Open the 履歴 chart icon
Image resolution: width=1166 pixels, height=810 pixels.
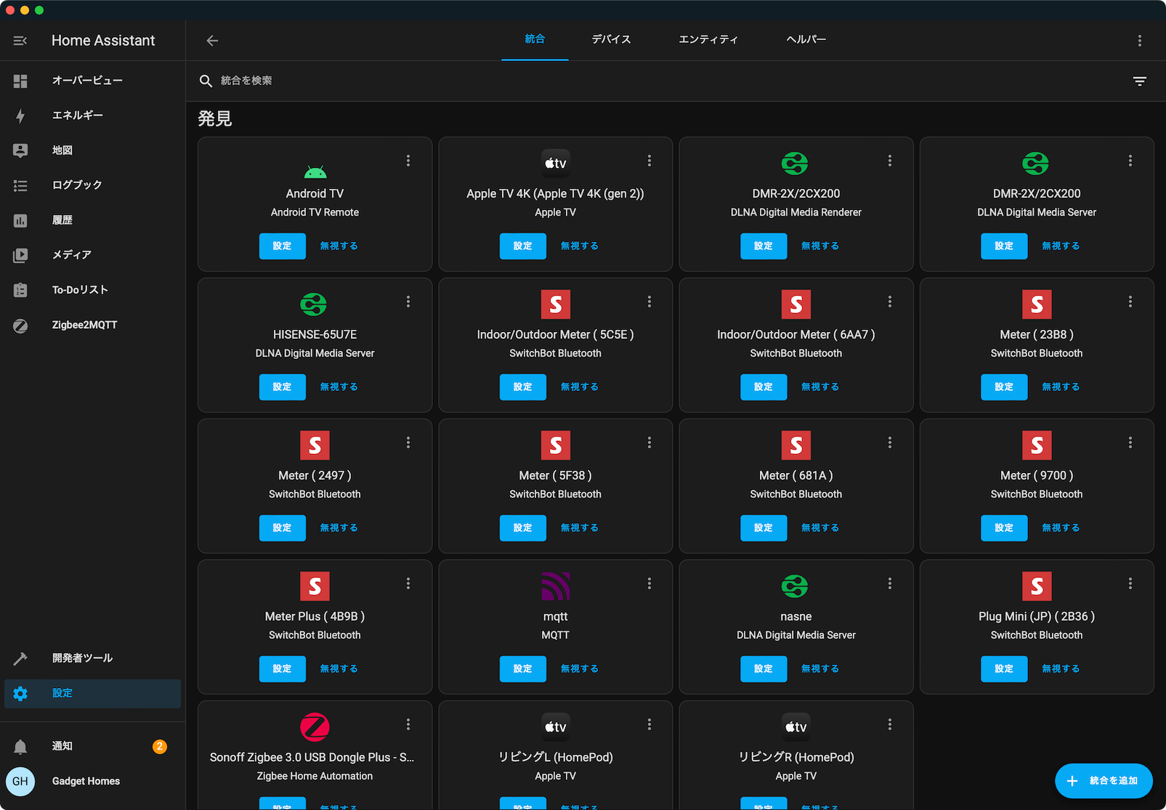pyautogui.click(x=20, y=220)
